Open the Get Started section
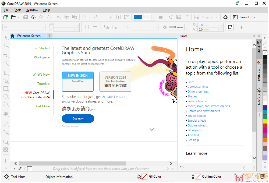Image resolution: width=269 pixels, height=183 pixels. tap(41, 48)
